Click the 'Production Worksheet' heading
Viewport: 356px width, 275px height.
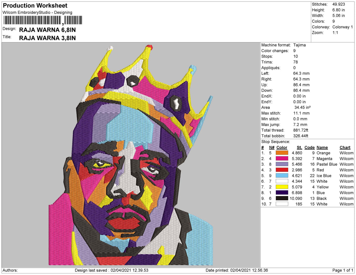coord(35,6)
